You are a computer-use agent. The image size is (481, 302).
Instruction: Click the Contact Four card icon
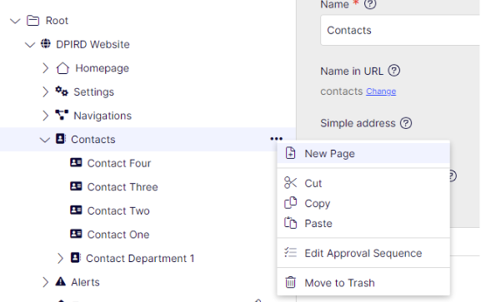76,162
